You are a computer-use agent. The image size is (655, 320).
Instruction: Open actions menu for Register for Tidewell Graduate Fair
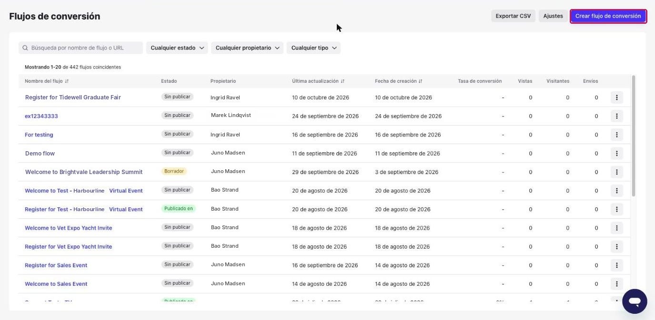click(616, 97)
